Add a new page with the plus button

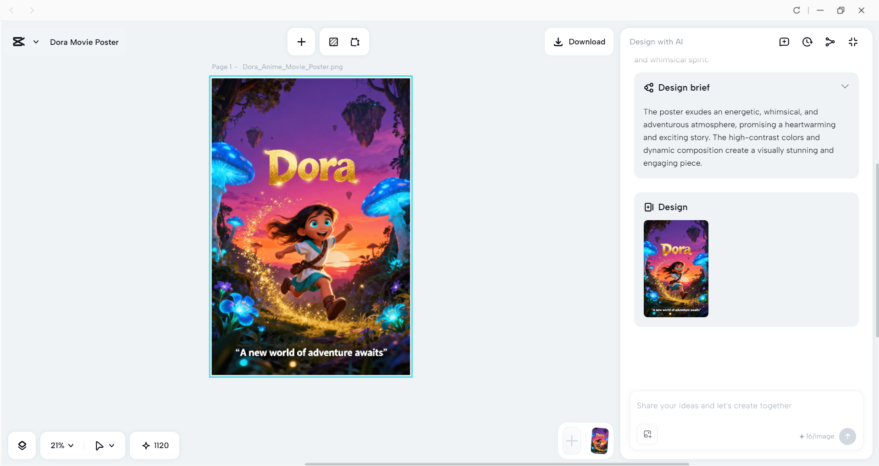coord(571,440)
